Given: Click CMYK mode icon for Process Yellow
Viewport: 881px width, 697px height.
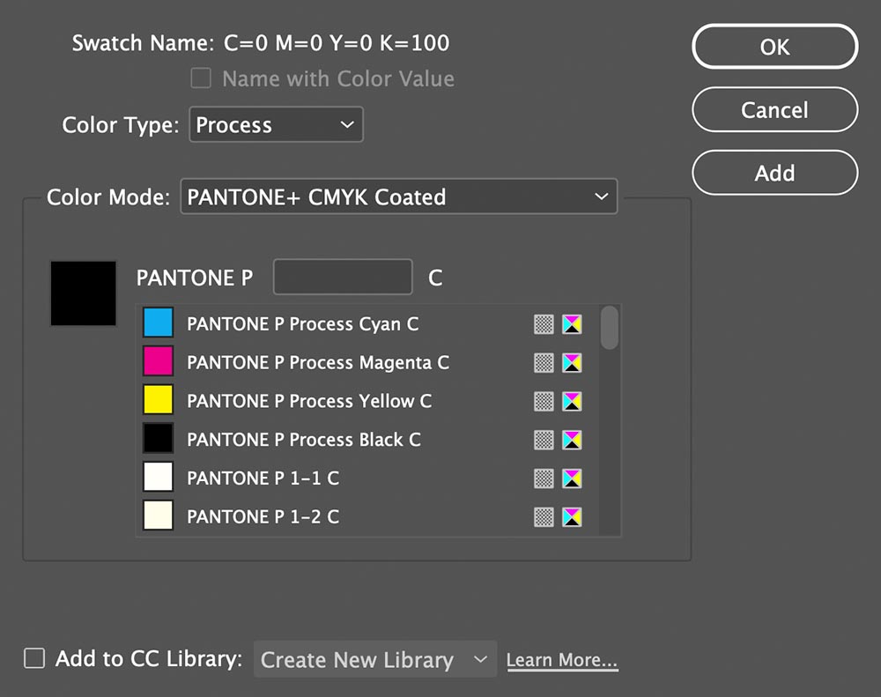Looking at the screenshot, I should pyautogui.click(x=573, y=401).
